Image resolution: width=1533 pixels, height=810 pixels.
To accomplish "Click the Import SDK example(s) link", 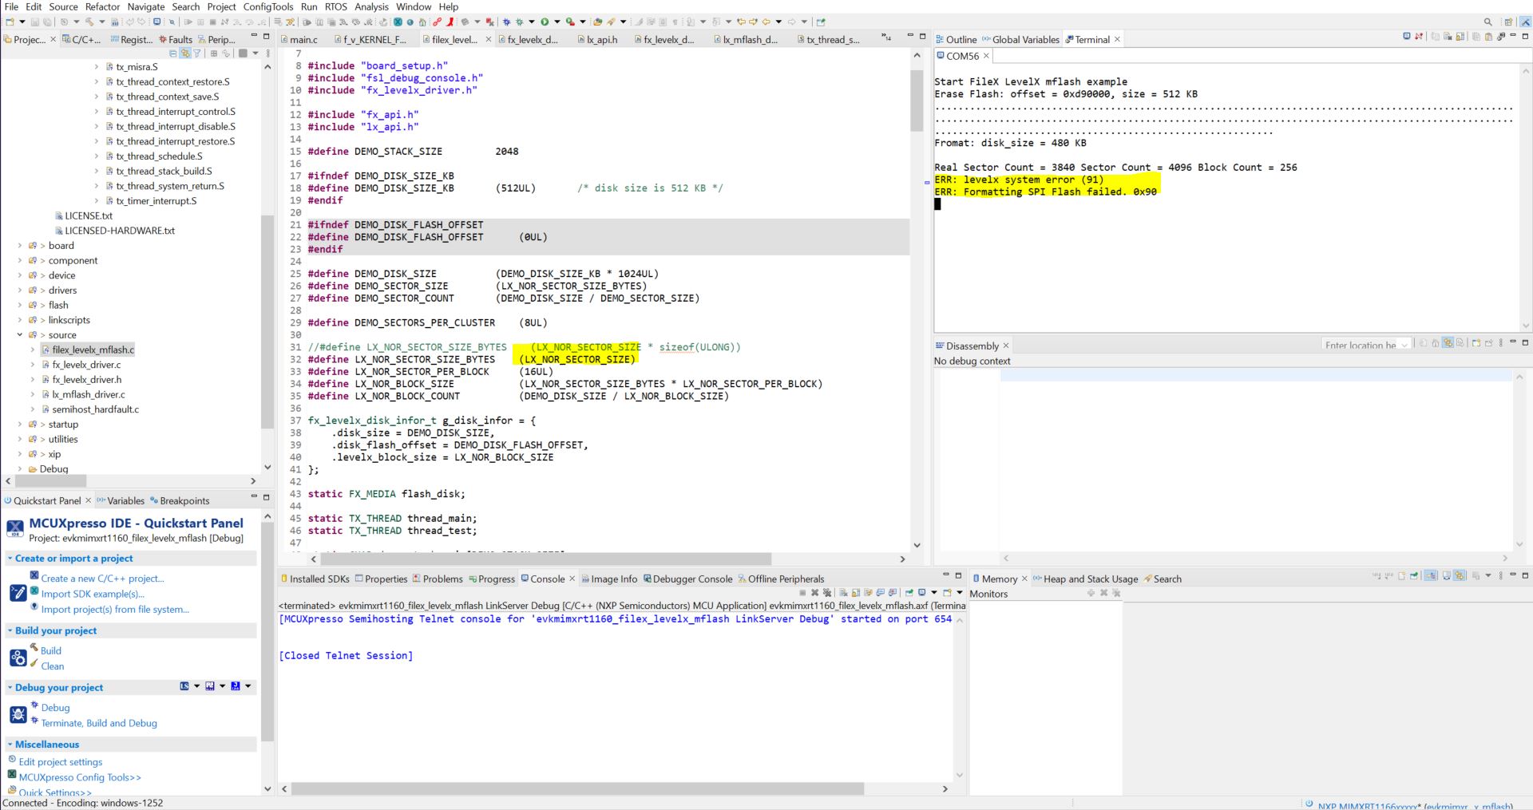I will coord(93,594).
